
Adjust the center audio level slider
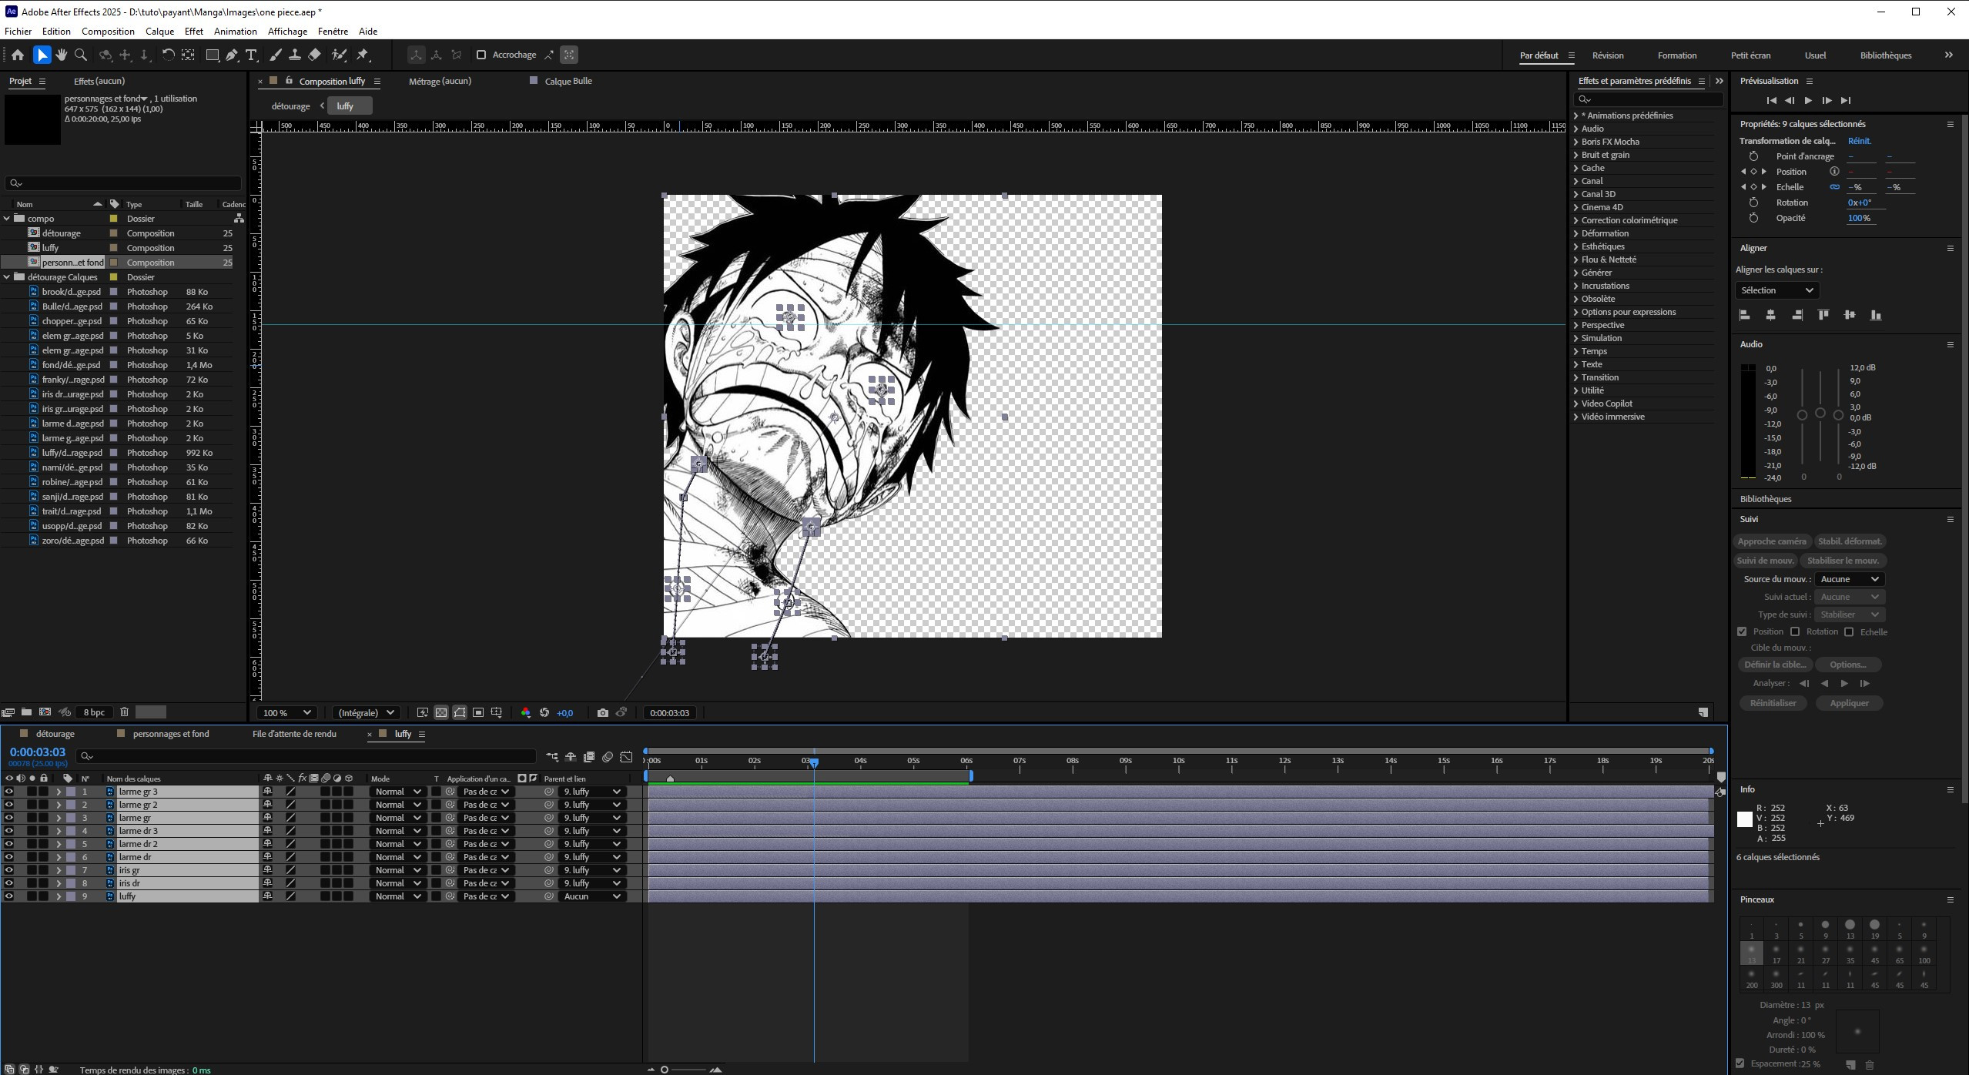pyautogui.click(x=1820, y=414)
